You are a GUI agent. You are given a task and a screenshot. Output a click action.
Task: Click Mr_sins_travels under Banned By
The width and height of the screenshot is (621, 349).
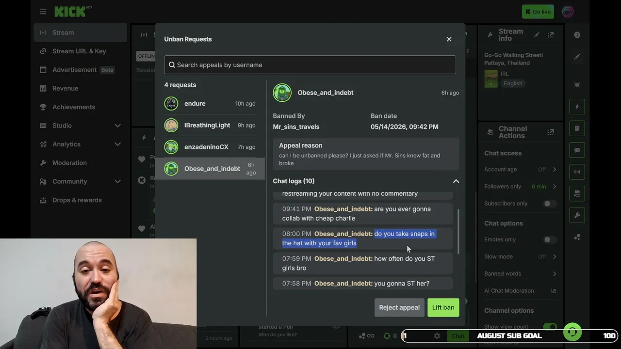[296, 127]
